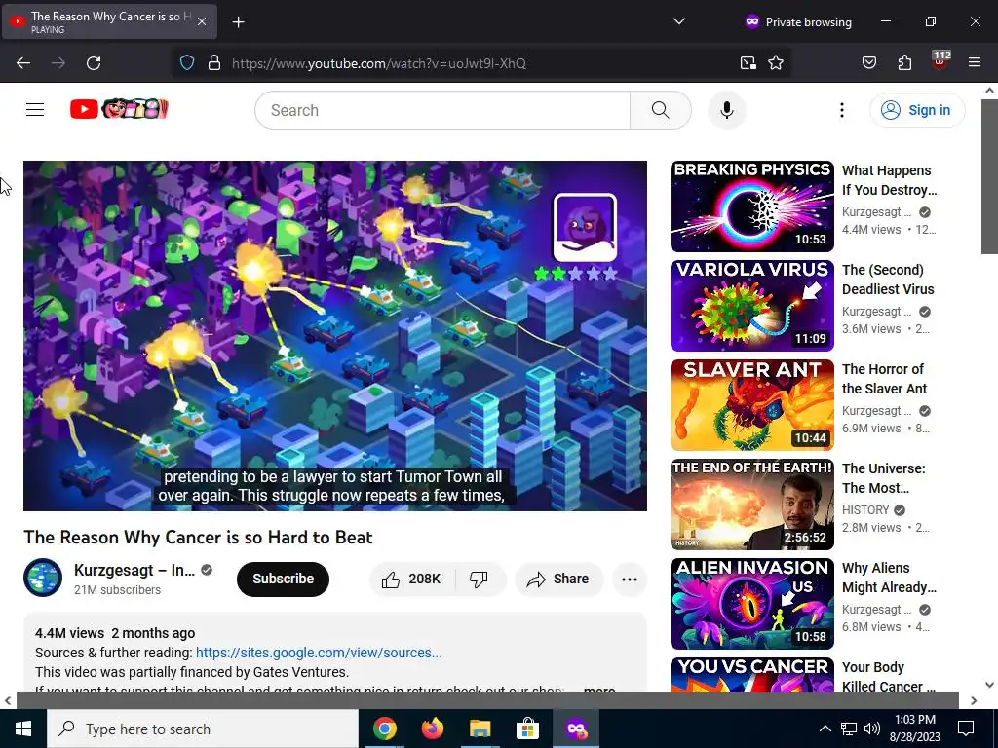Dislike the video with thumbs down
Image resolution: width=998 pixels, height=748 pixels.
pos(479,579)
